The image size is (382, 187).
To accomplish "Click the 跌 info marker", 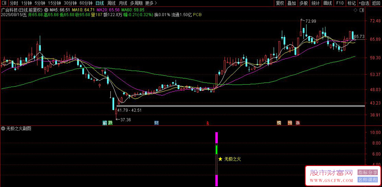I will [111, 123].
